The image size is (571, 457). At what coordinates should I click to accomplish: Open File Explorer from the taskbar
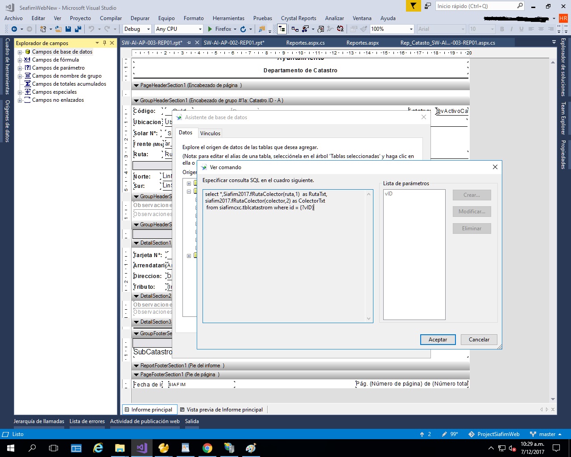pos(120,448)
